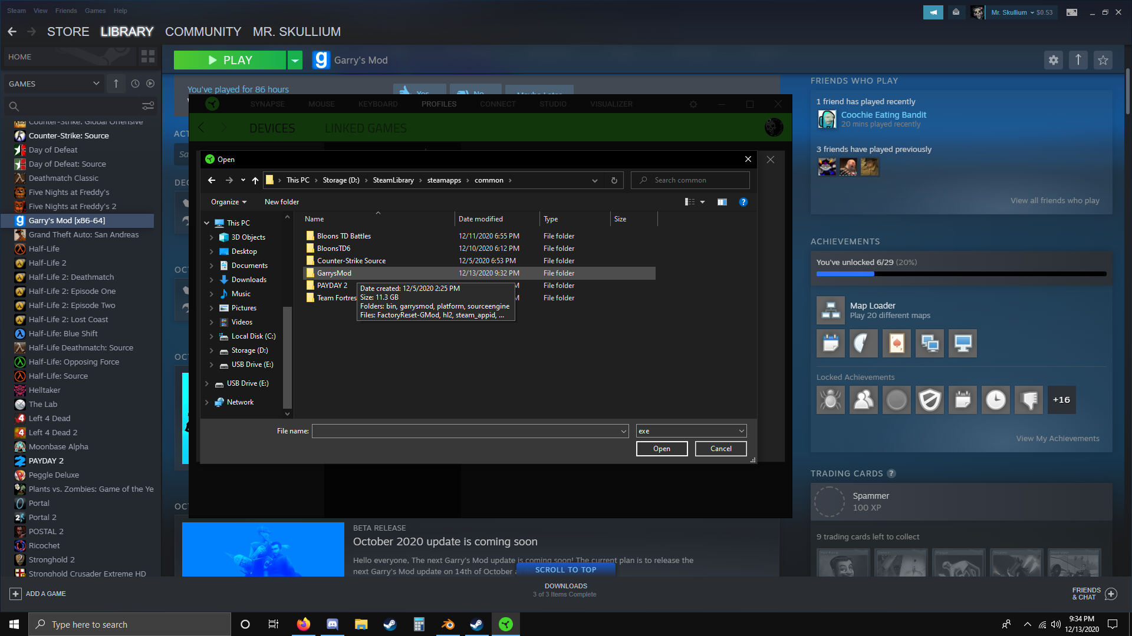This screenshot has width=1132, height=636.
Task: Click the Cancel button in Open dialog
Action: click(x=720, y=449)
